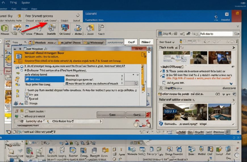Click the Strlıq window icon in bottom toolbar
This screenshot has width=247, height=162.
142,149
